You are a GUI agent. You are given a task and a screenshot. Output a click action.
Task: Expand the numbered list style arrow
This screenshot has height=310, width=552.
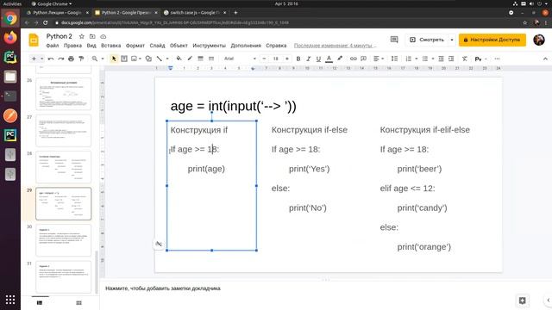click(416, 59)
